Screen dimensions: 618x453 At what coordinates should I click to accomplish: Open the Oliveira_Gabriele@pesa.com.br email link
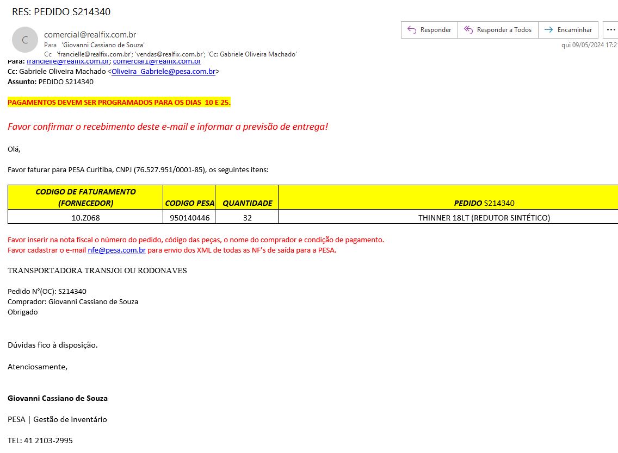click(x=163, y=71)
